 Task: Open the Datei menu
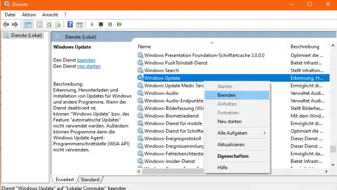tap(10, 15)
